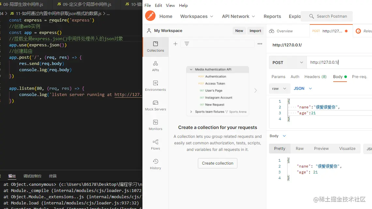The width and height of the screenshot is (372, 209).
Task: Open the File menu
Action: [148, 5]
